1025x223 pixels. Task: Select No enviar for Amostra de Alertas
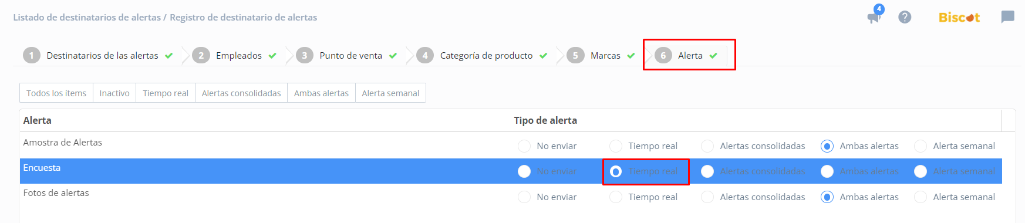524,146
